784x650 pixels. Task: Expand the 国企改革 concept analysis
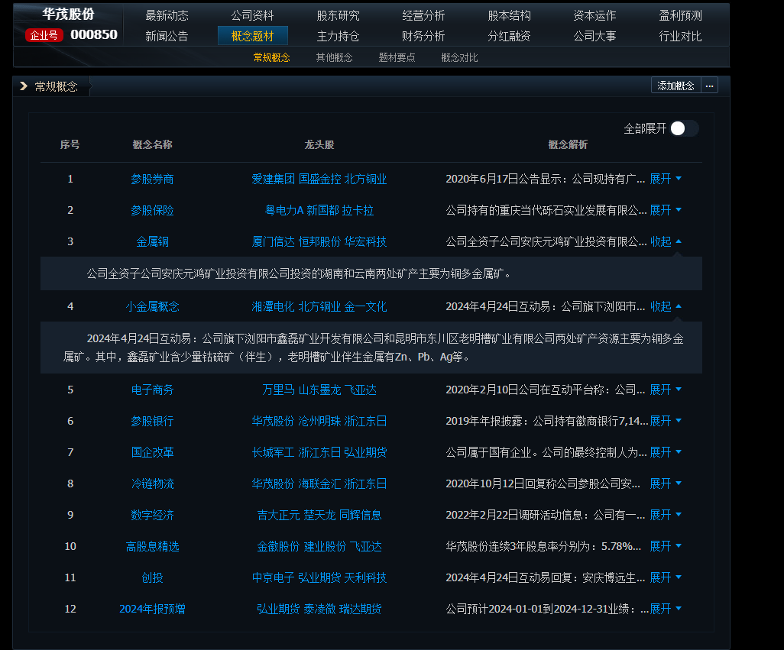pos(666,453)
